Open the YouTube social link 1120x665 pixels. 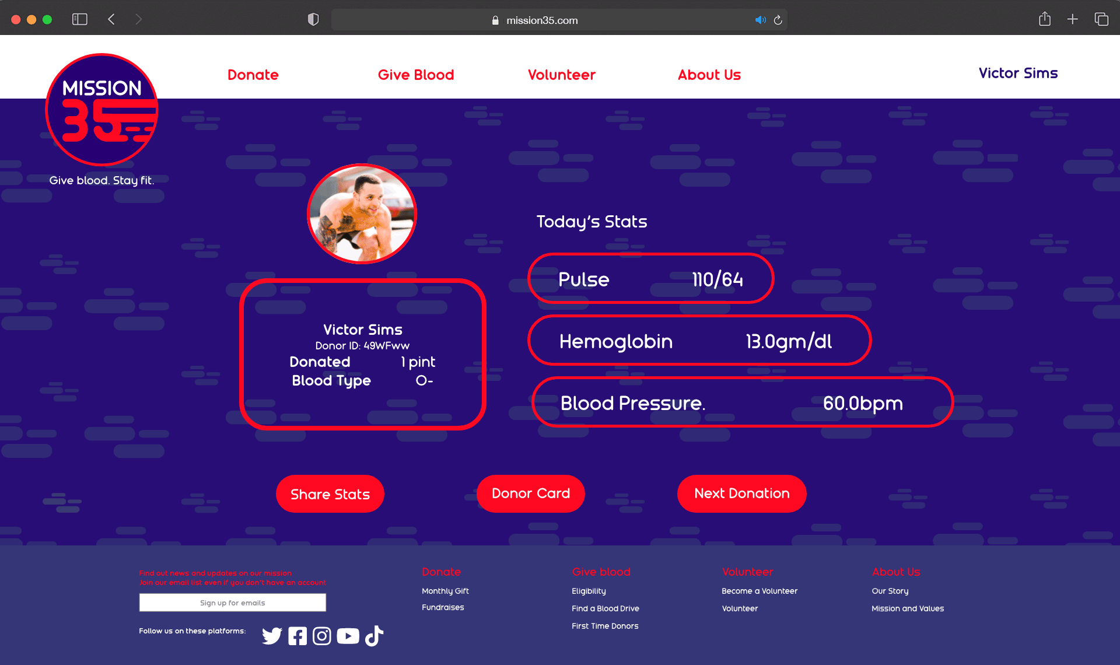[x=348, y=636]
